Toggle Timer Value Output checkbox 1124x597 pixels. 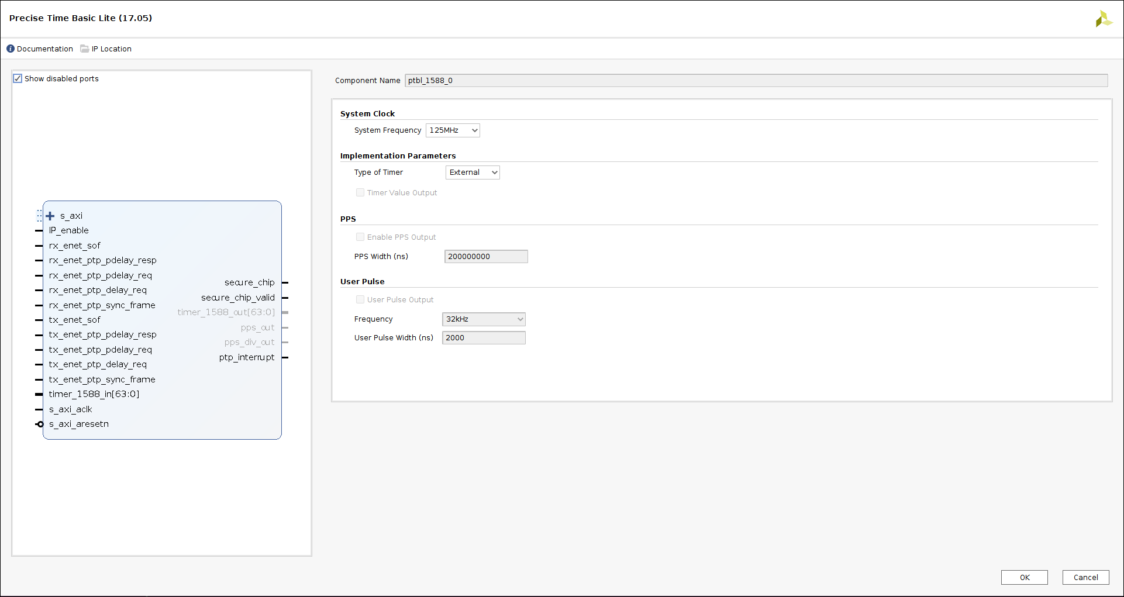360,192
